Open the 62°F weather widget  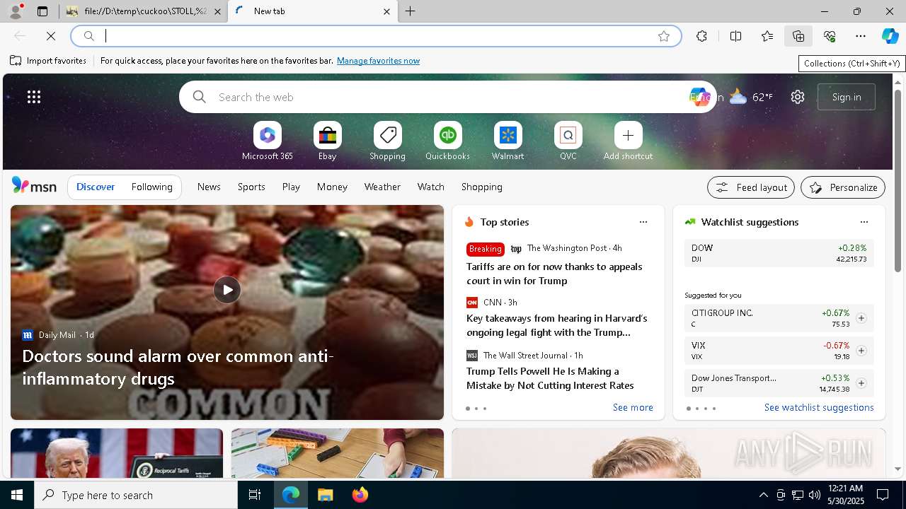point(751,97)
